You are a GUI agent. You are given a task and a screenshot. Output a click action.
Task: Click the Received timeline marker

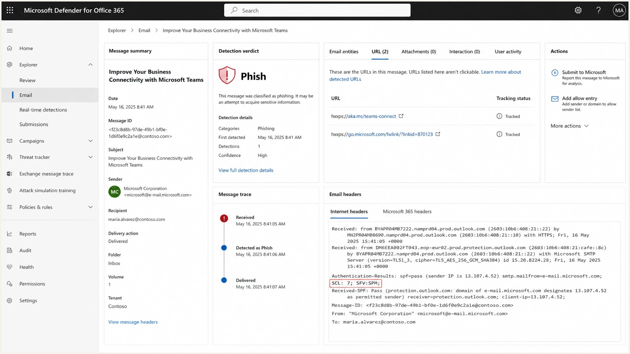[224, 218]
